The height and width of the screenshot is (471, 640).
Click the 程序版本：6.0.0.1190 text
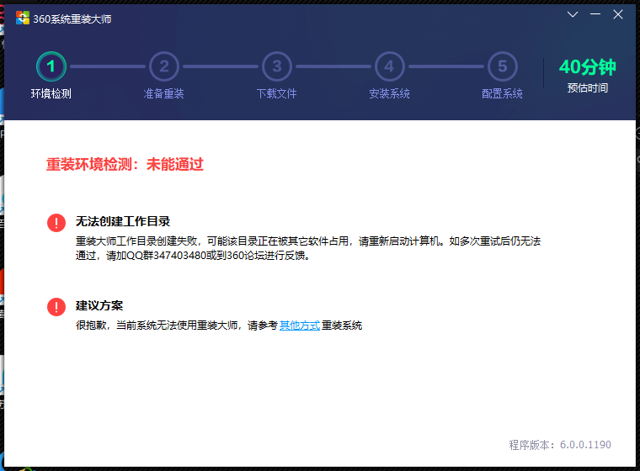(x=560, y=445)
